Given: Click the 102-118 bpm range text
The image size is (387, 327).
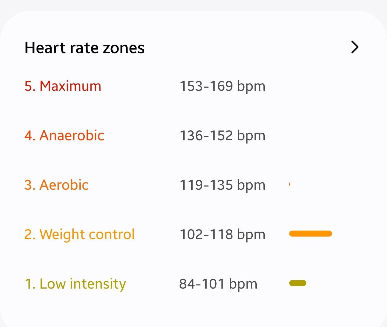Looking at the screenshot, I should pos(222,234).
